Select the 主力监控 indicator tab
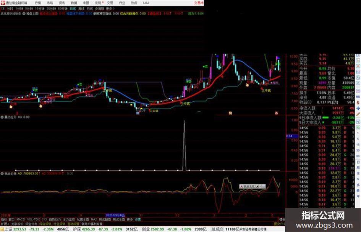The image size is (361, 232). click(x=69, y=219)
